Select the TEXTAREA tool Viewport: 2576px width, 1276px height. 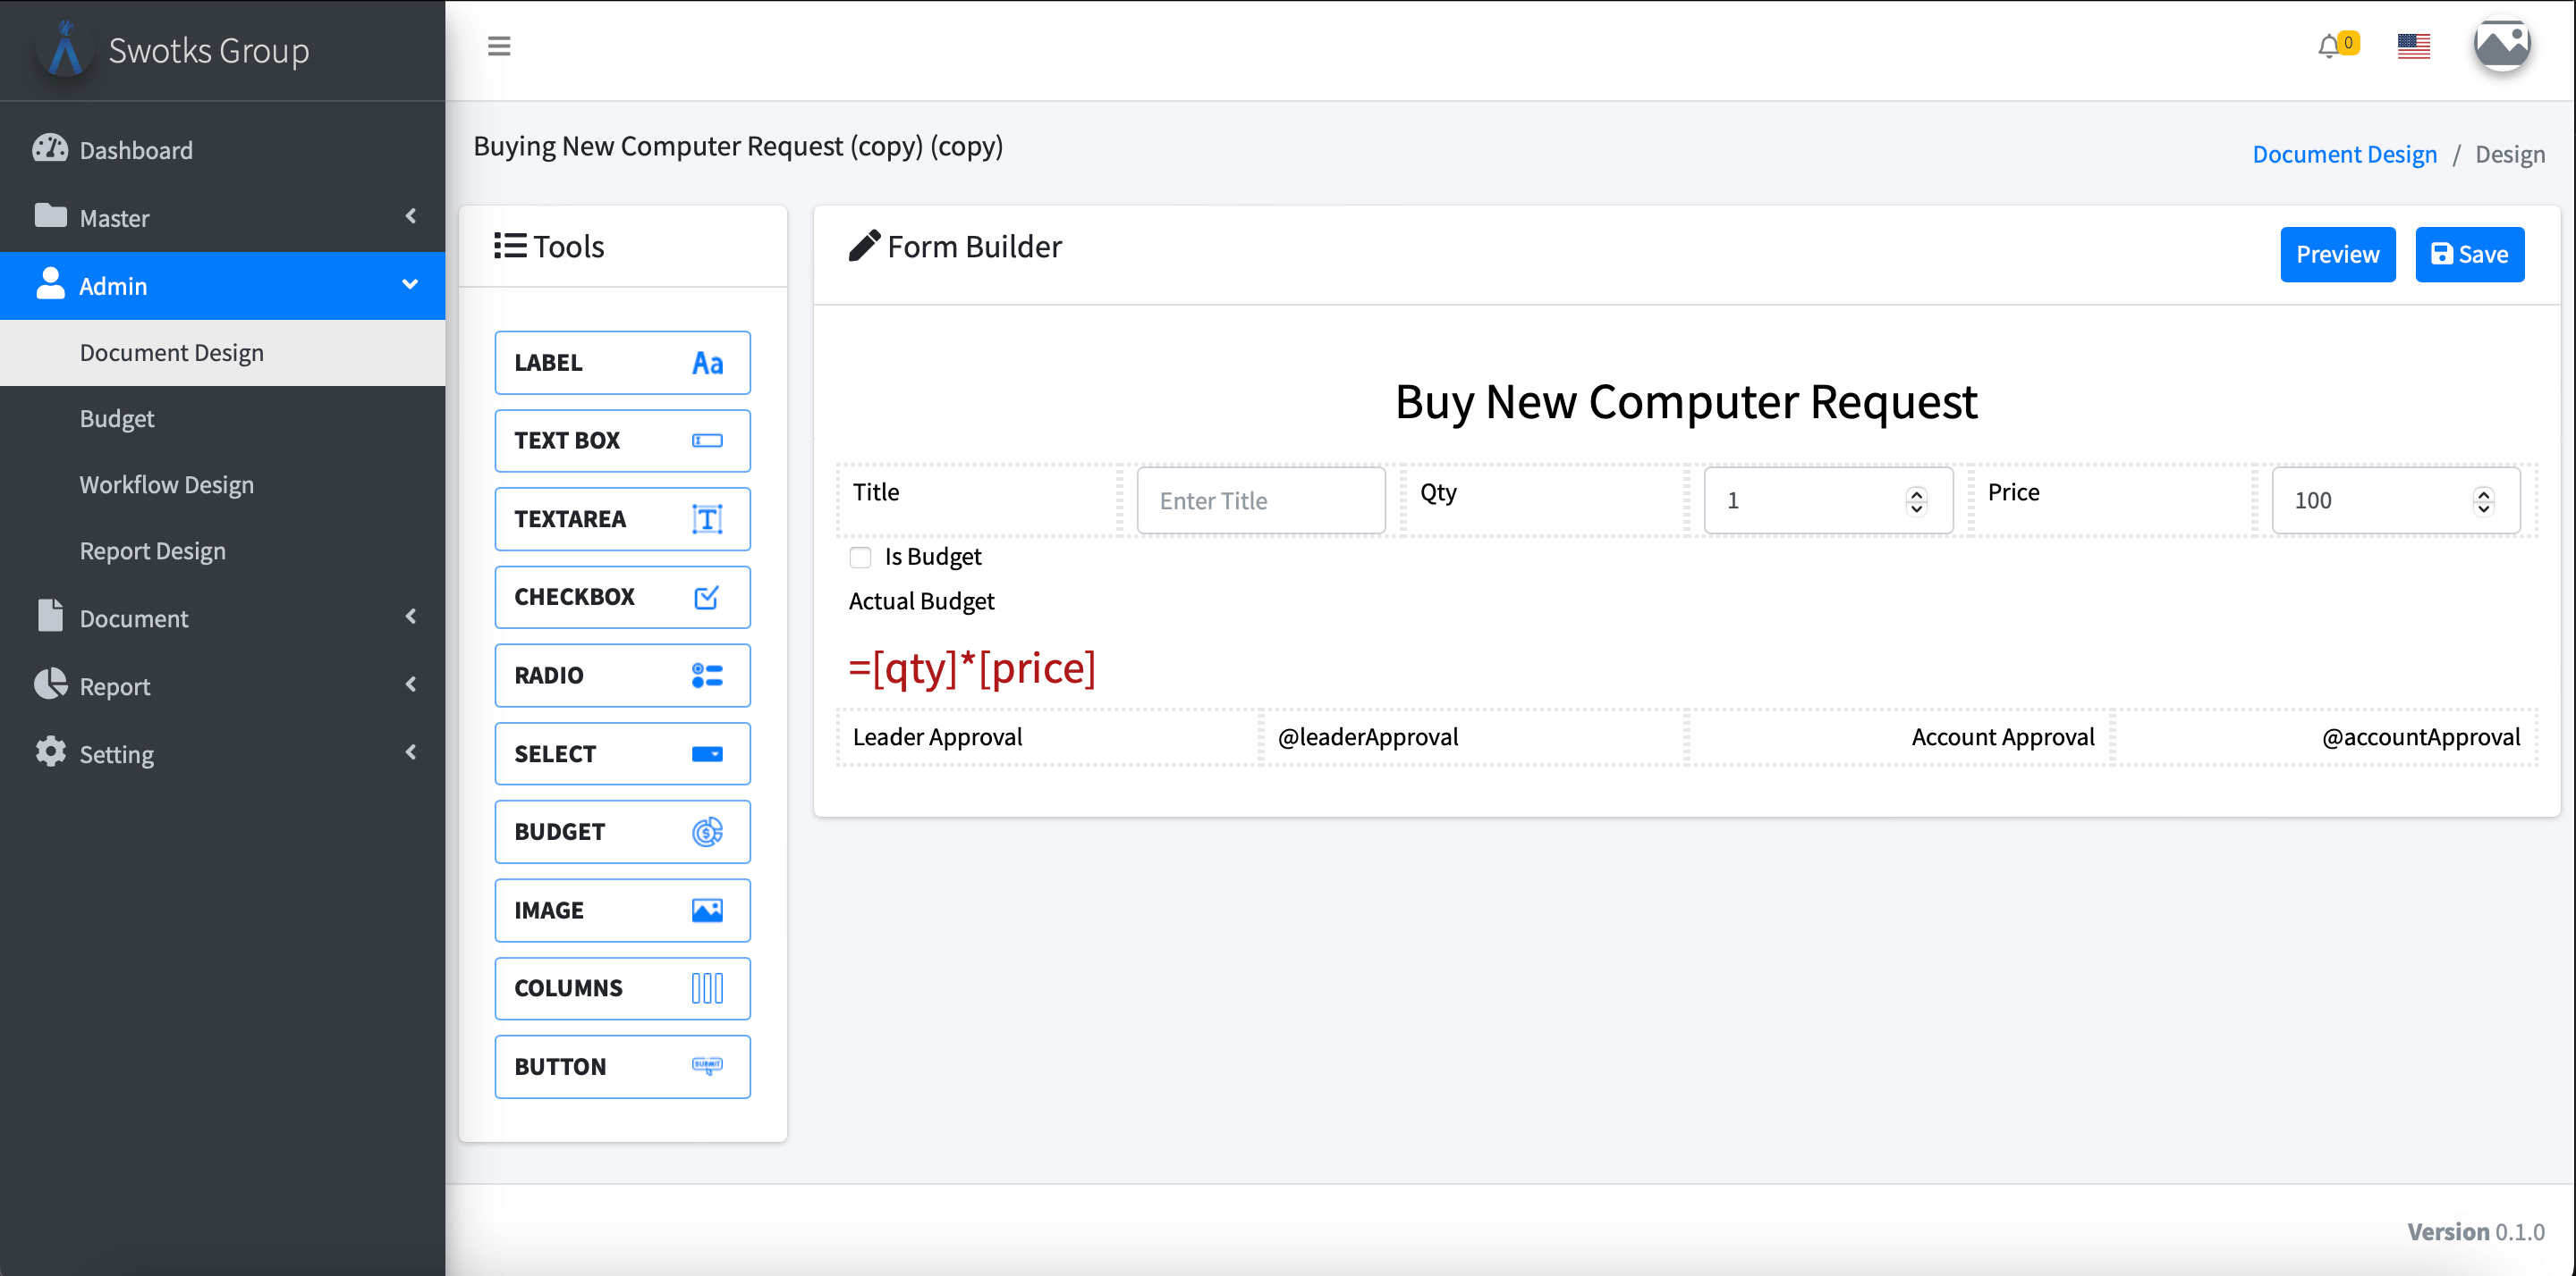pos(622,518)
